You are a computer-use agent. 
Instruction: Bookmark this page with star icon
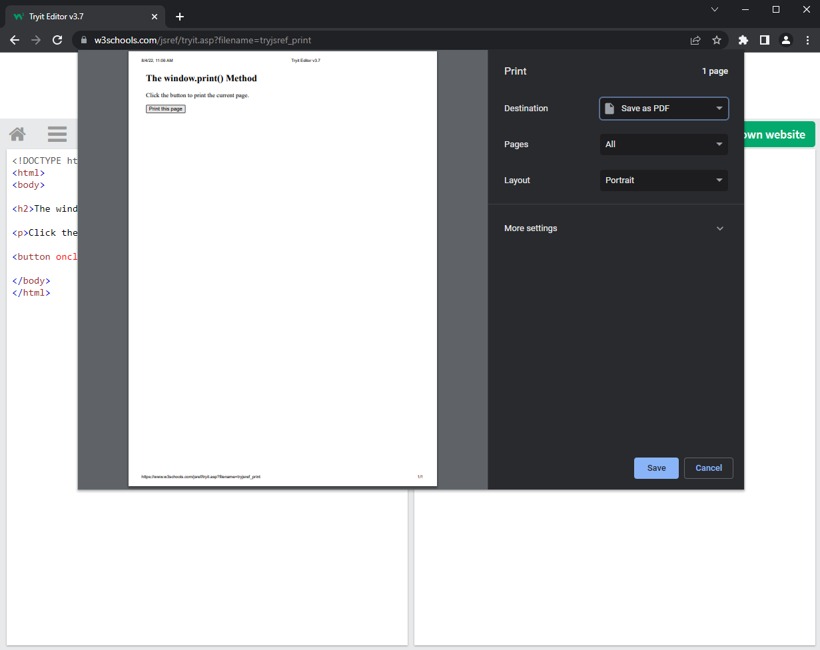(x=717, y=40)
